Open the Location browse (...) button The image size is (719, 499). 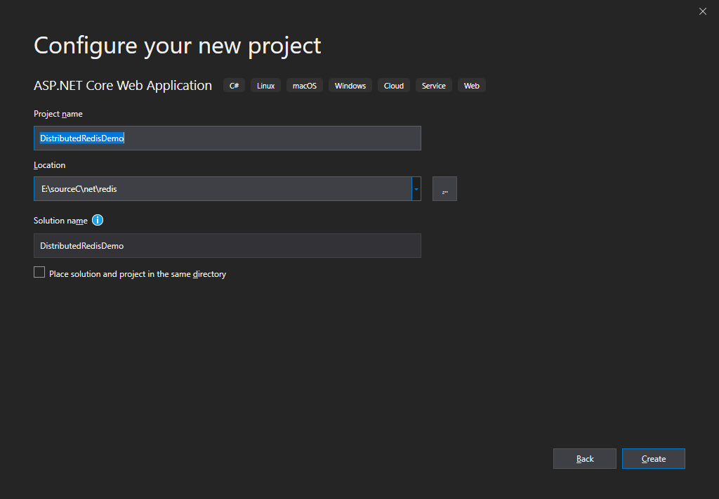pyautogui.click(x=444, y=189)
